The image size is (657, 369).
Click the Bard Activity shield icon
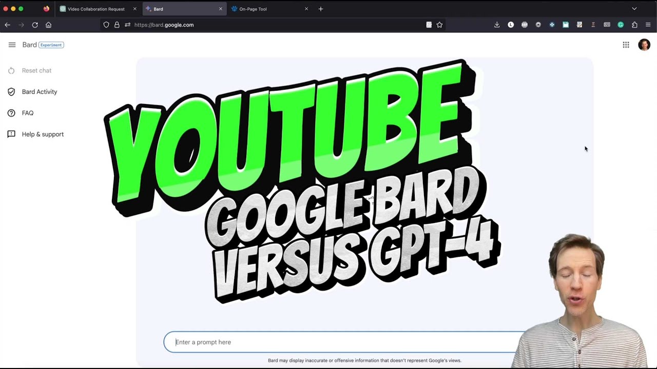[x=11, y=92]
